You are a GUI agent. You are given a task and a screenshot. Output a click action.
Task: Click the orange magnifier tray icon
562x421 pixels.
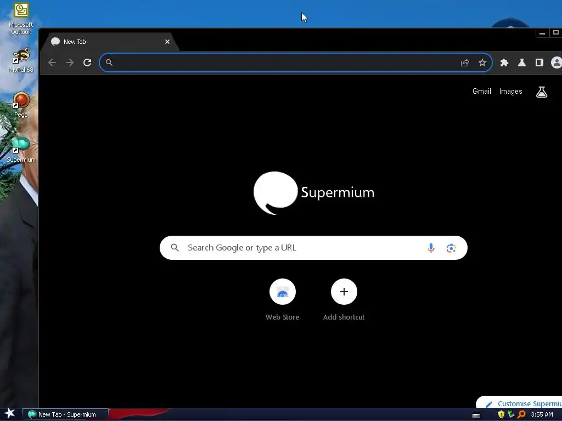tap(521, 414)
